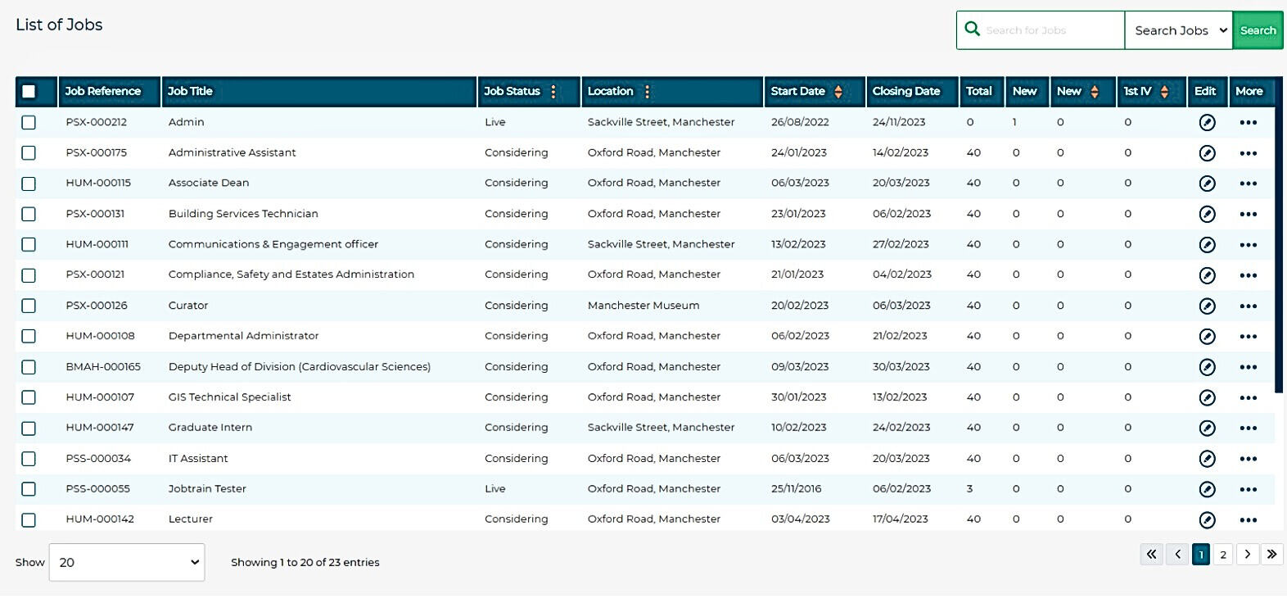
Task: Open more options for Compliance, Safety job
Action: coord(1248,275)
